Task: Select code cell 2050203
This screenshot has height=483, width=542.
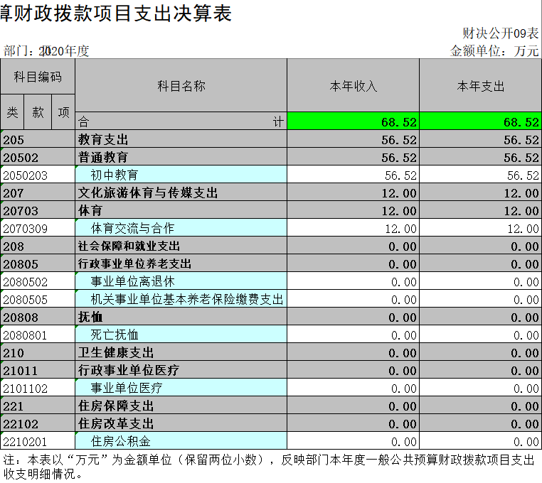Action: pos(37,175)
